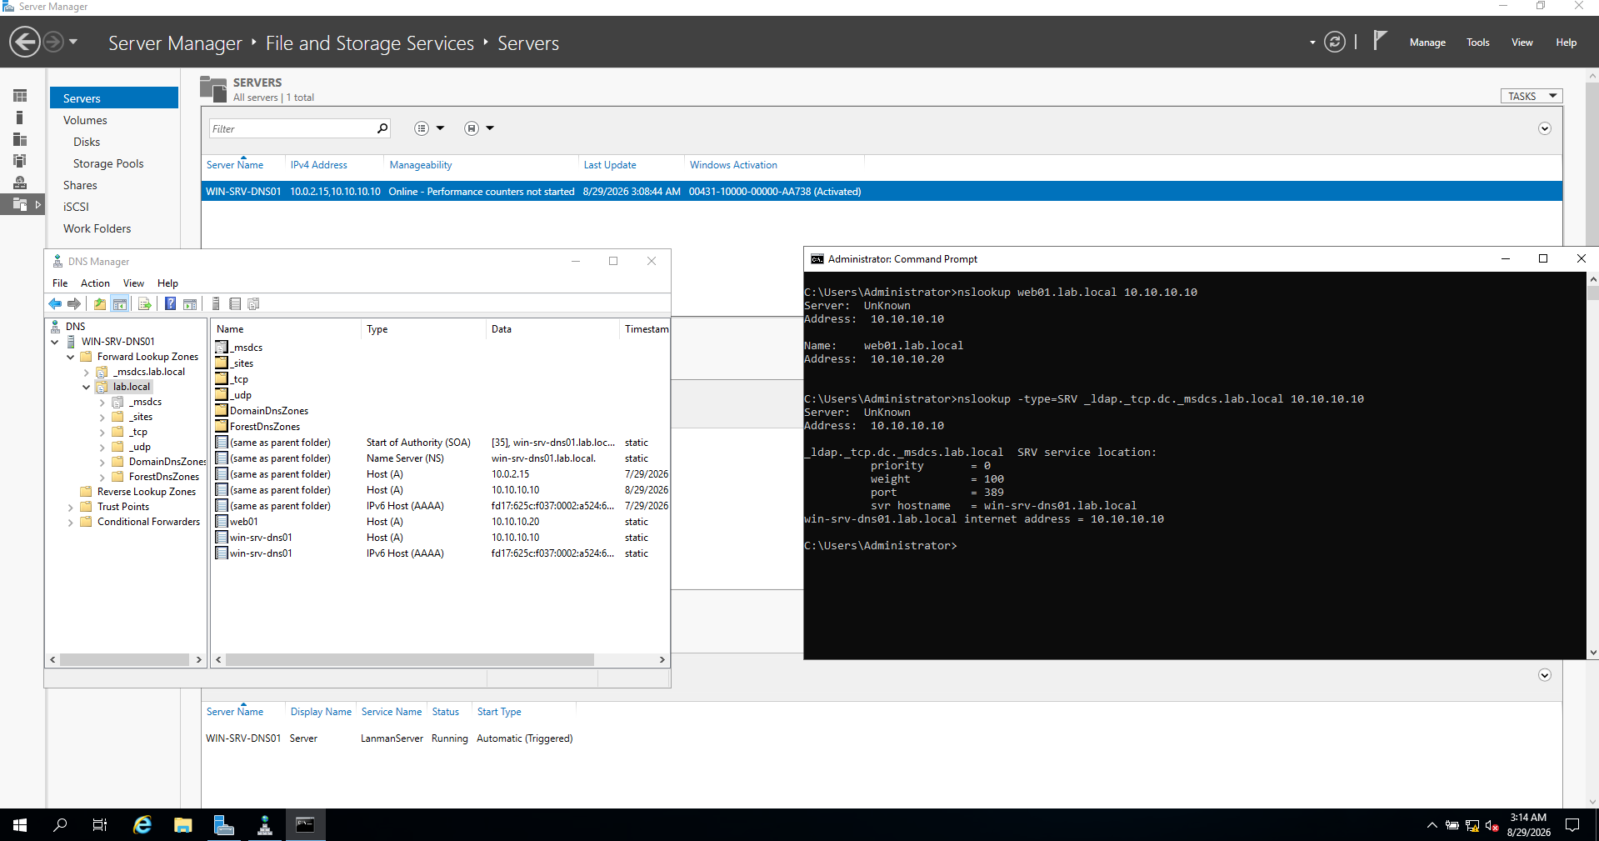The height and width of the screenshot is (841, 1599).
Task: Open the Manage menu in Server Manager
Action: coord(1427,43)
